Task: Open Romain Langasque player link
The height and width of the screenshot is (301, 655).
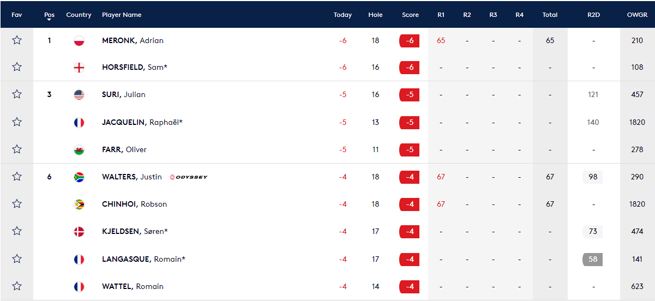Action: (x=143, y=259)
